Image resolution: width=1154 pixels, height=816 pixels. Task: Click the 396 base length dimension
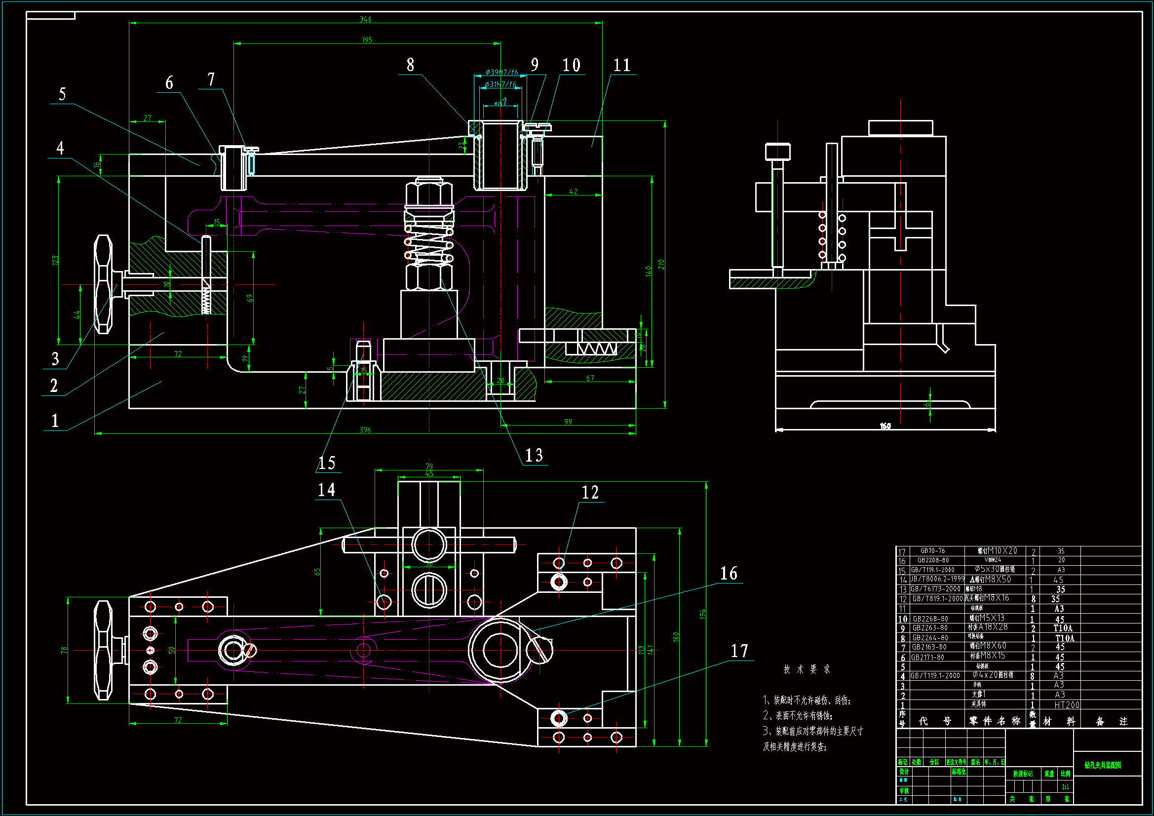click(x=365, y=430)
